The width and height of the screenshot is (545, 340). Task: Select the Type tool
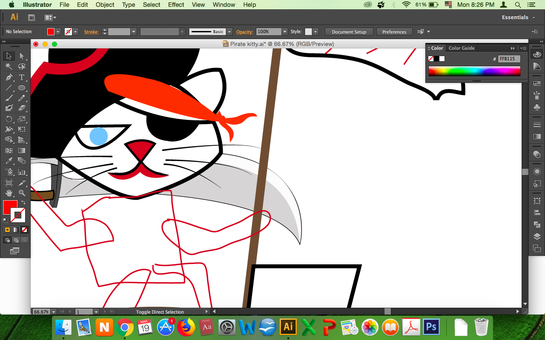(x=22, y=77)
